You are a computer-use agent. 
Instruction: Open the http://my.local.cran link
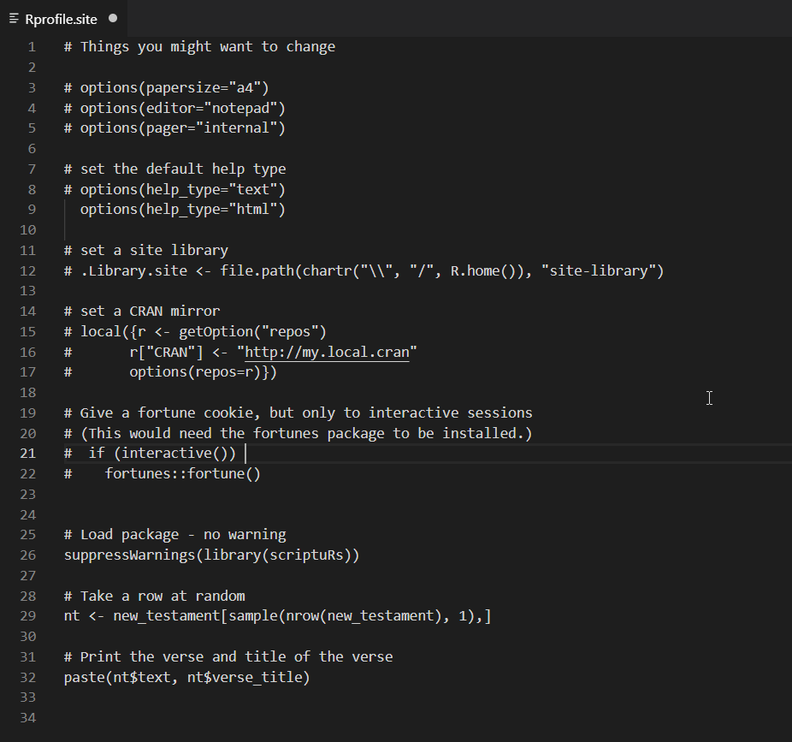pos(327,352)
